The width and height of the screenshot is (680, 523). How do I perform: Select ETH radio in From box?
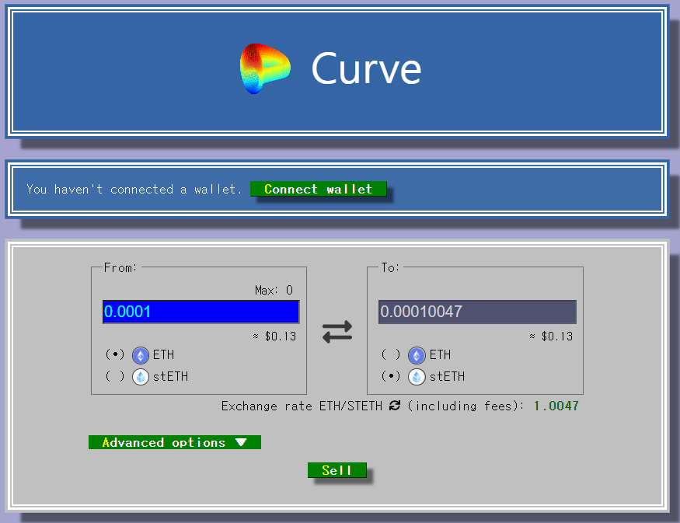click(x=115, y=354)
